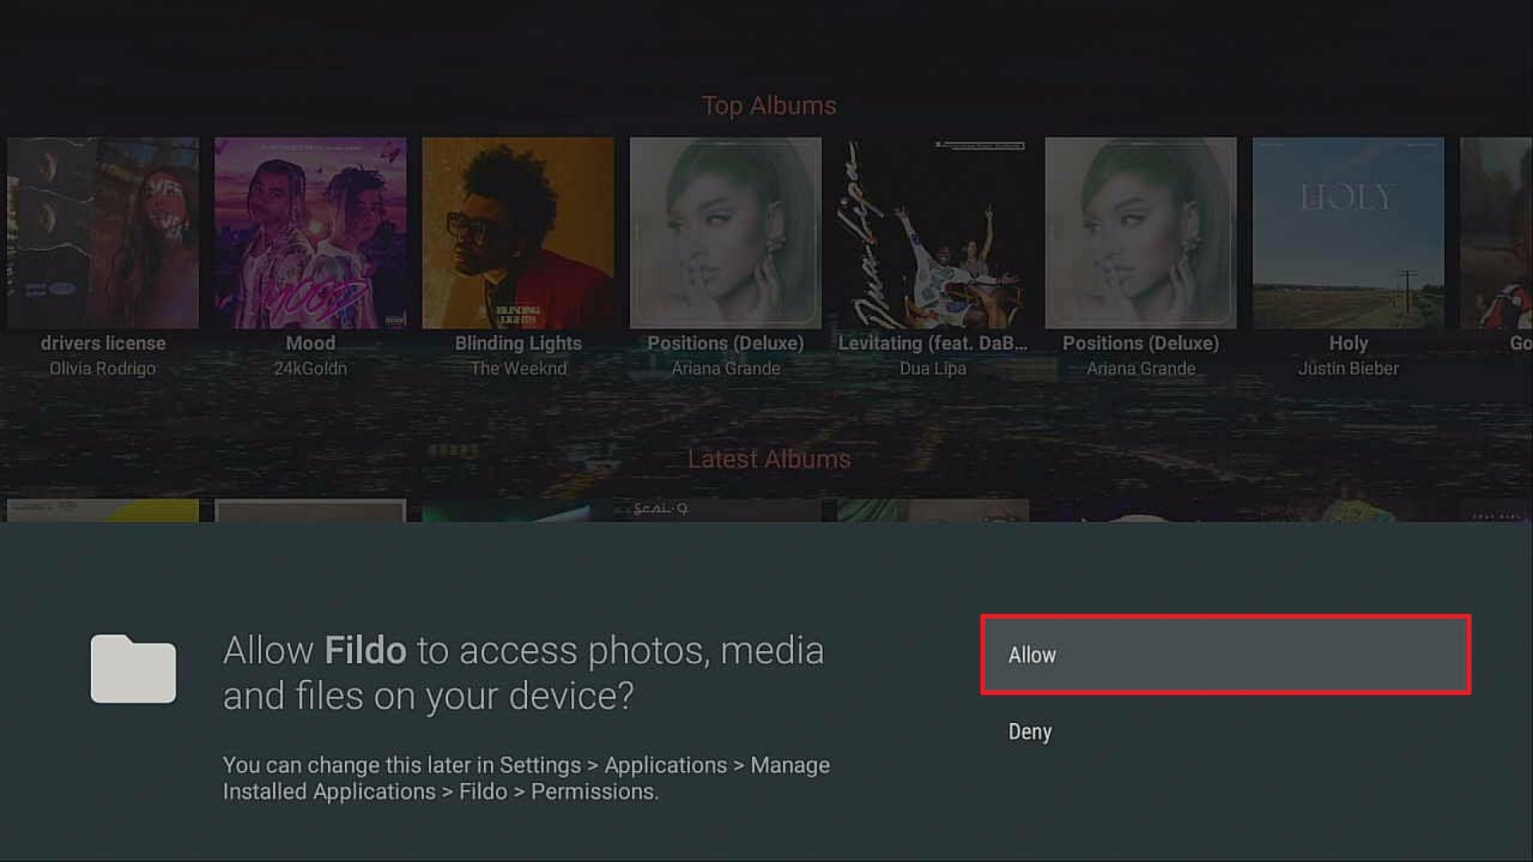Image resolution: width=1533 pixels, height=862 pixels.
Task: Open the drivers license album cover
Action: (103, 233)
